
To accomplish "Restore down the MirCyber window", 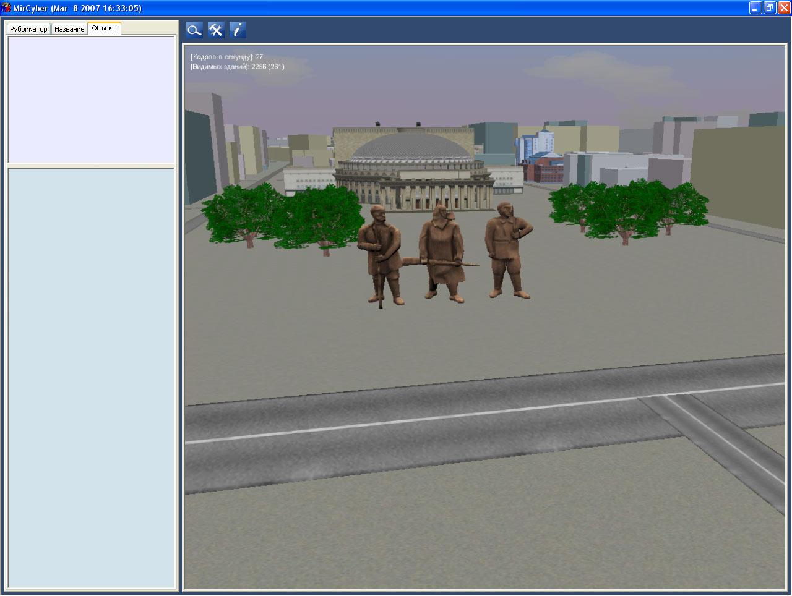I will pos(770,8).
